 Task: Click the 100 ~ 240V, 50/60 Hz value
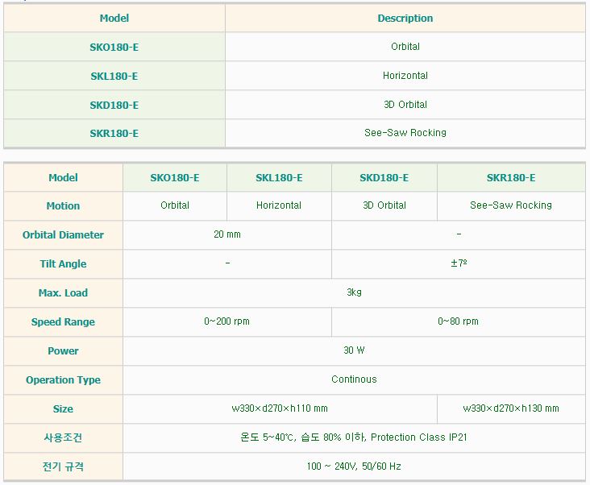coord(354,466)
